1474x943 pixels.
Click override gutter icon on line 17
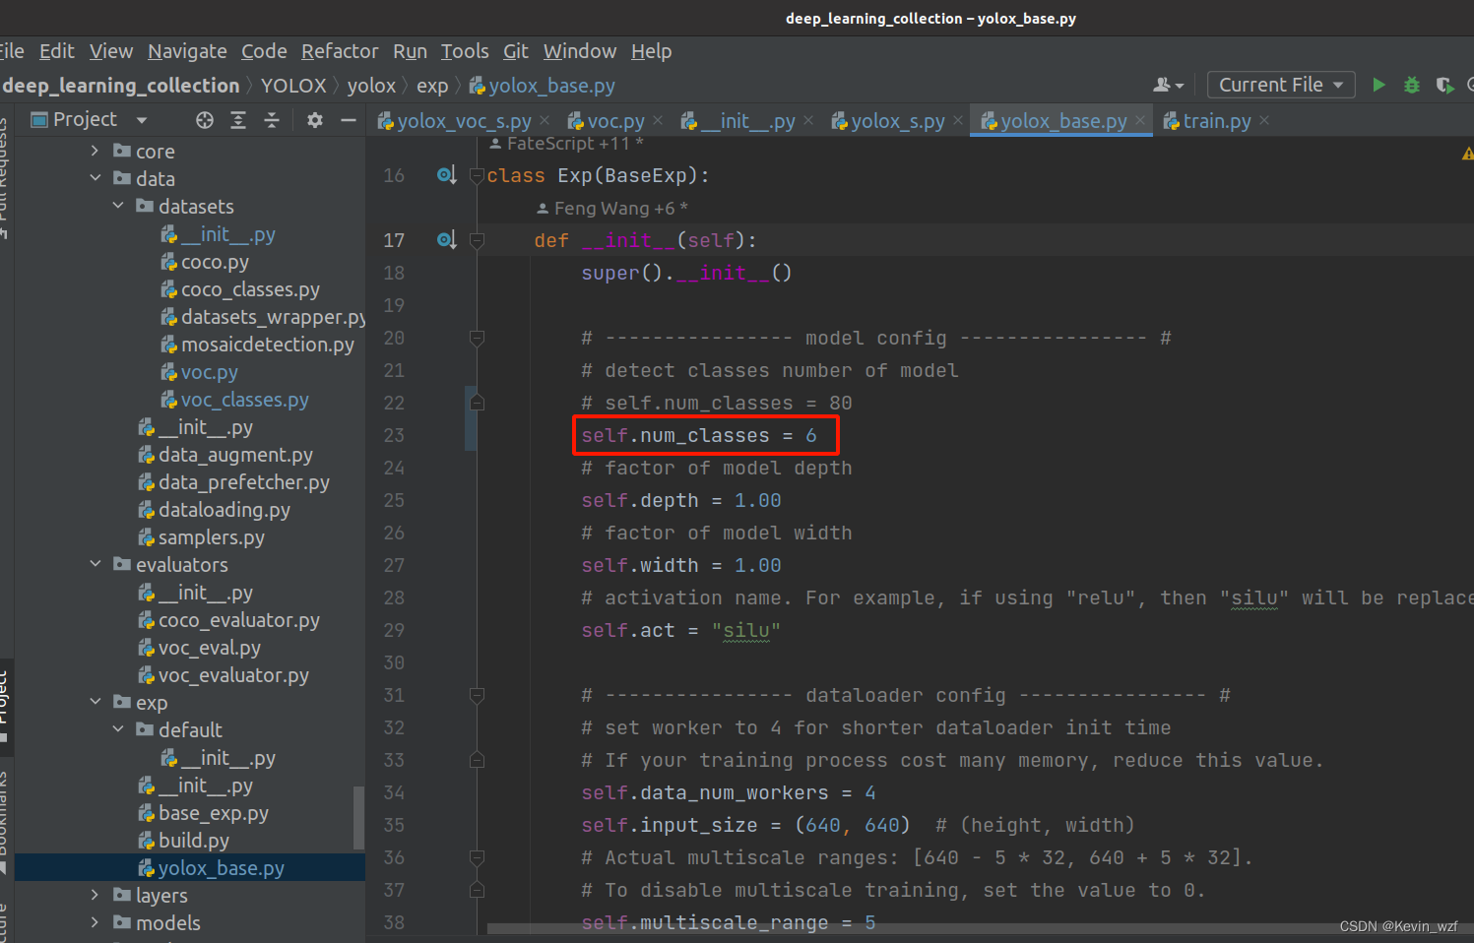point(446,240)
